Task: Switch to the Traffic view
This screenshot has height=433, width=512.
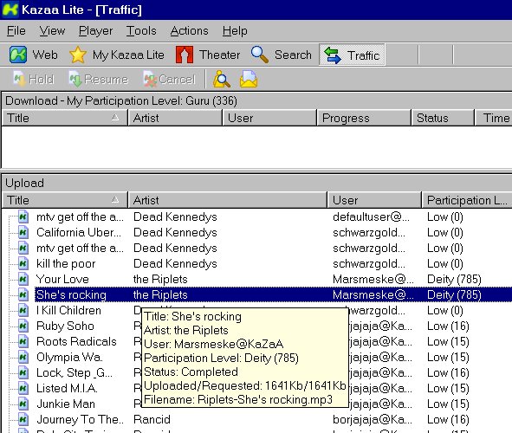Action: tap(352, 55)
